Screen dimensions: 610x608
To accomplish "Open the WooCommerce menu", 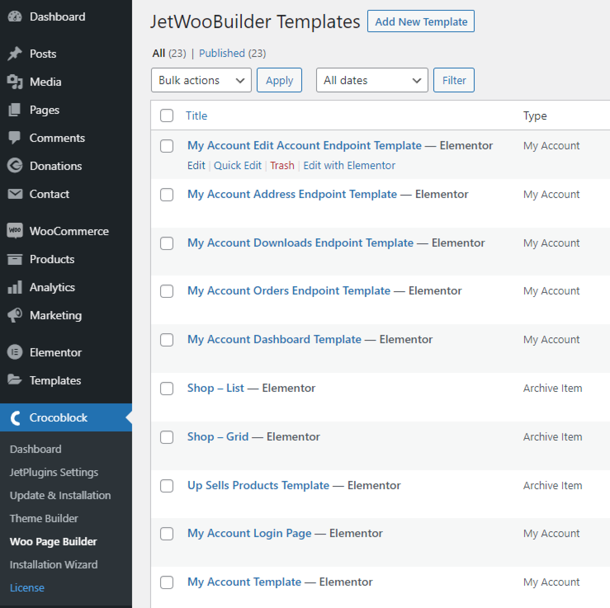I will [x=69, y=231].
